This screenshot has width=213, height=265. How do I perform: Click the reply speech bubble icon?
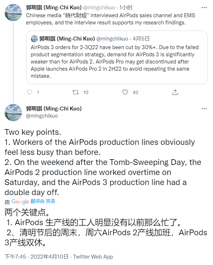[29, 92]
